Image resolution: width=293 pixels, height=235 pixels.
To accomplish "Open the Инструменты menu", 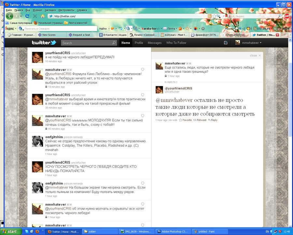I will point(66,10).
